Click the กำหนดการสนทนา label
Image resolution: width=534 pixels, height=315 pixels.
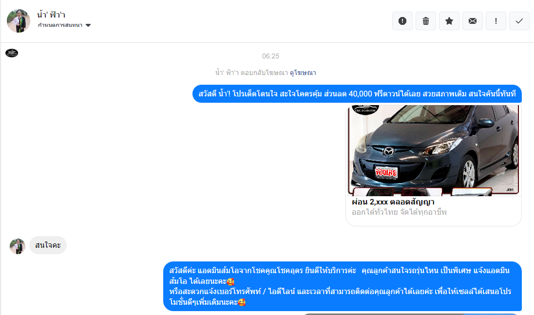(60, 25)
